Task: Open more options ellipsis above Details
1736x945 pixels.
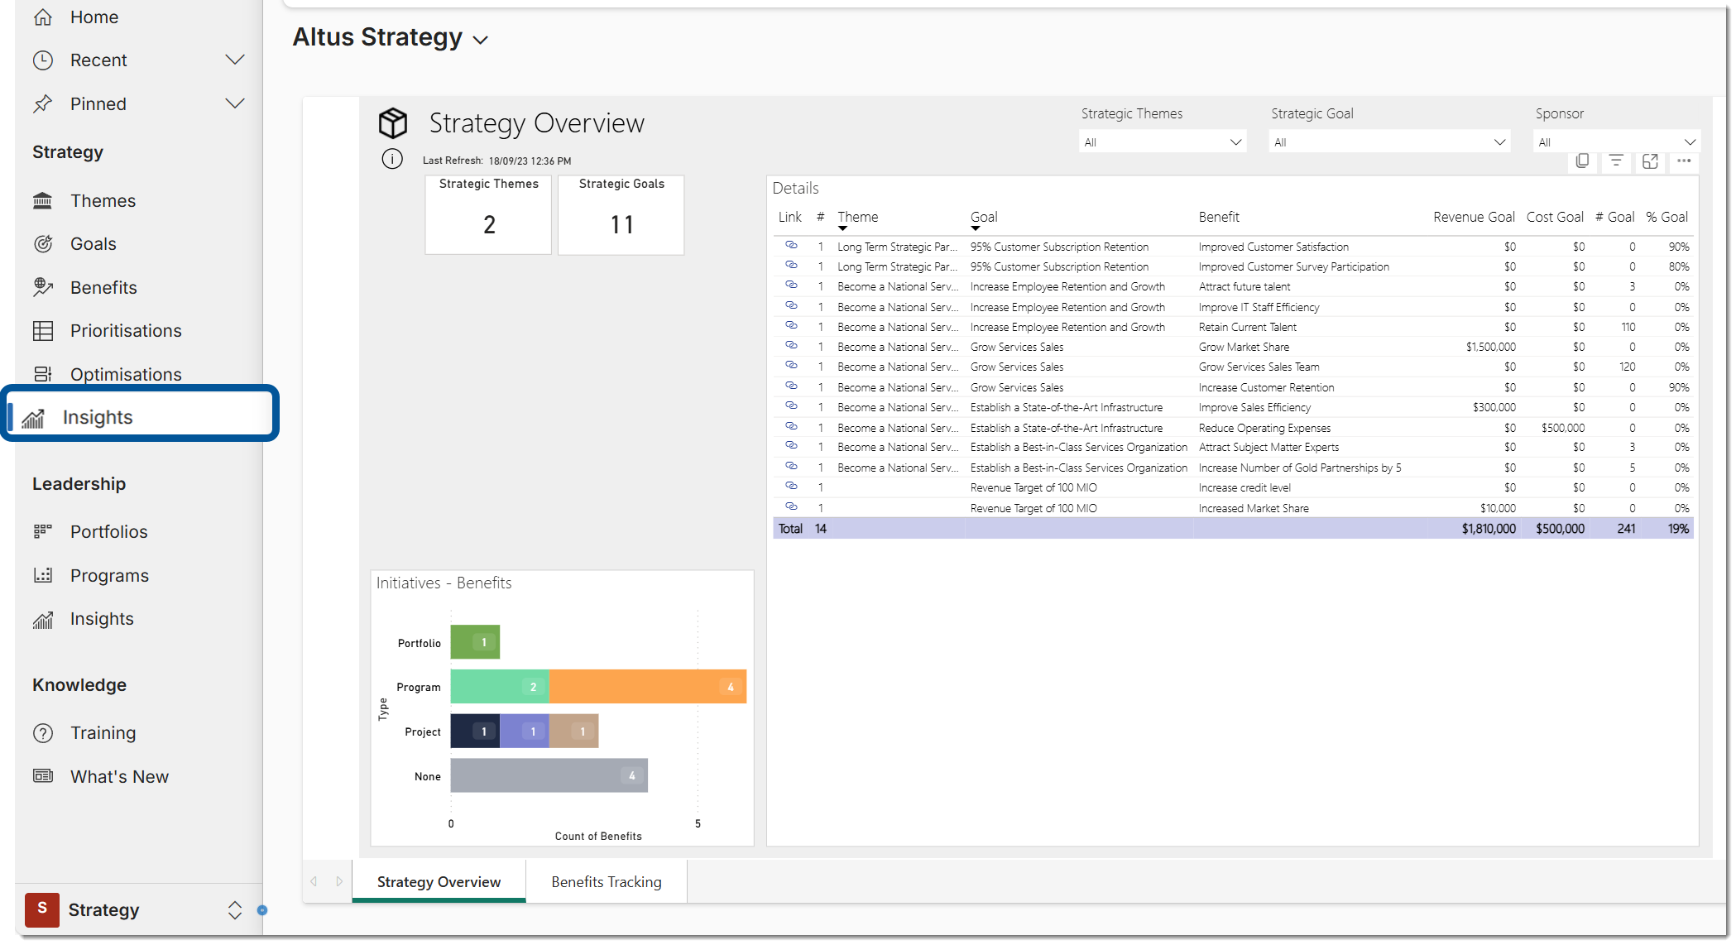Action: (1684, 161)
